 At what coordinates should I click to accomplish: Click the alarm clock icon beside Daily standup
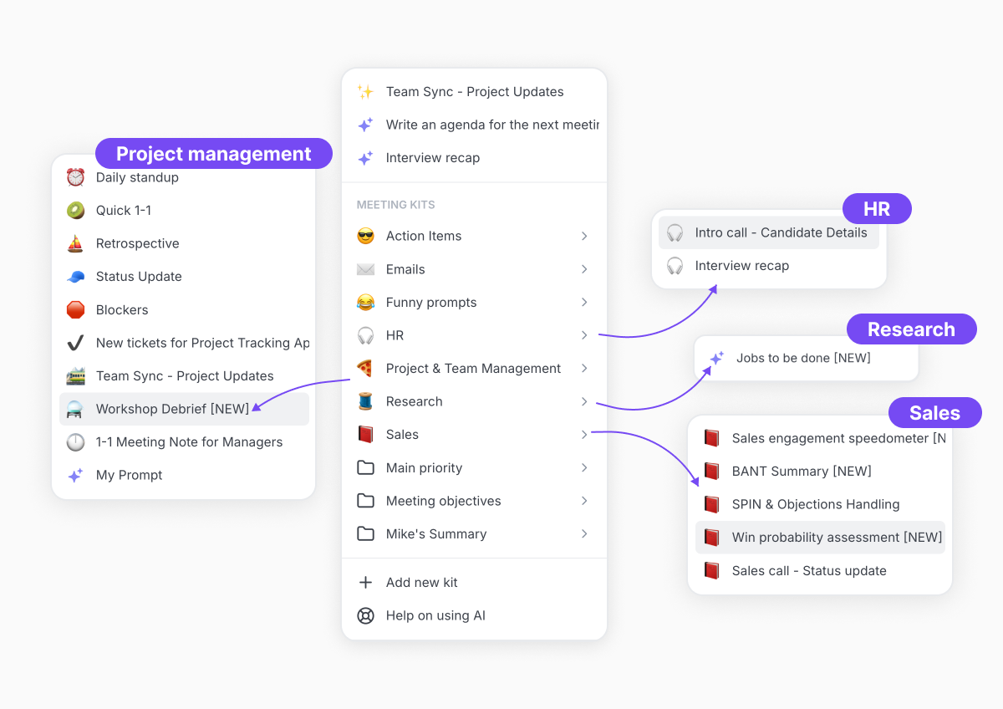(x=76, y=177)
